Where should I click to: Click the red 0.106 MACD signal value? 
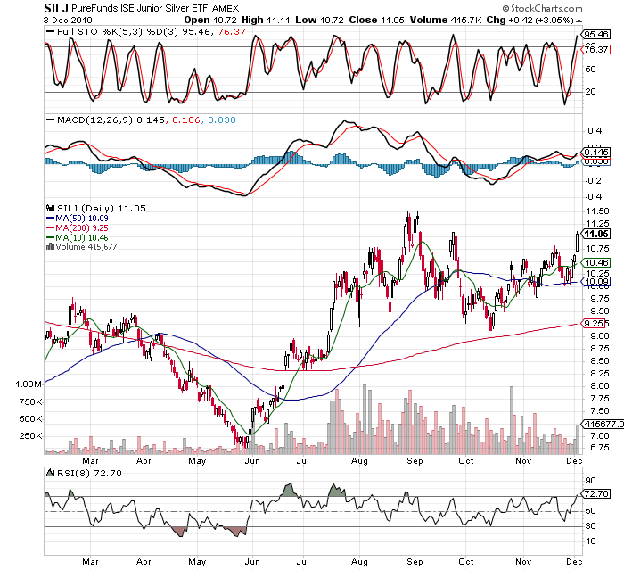[x=185, y=120]
